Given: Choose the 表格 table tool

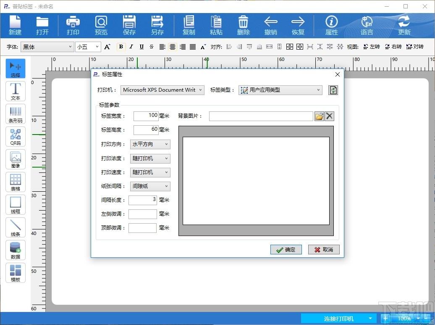Looking at the screenshot, I should tap(16, 182).
